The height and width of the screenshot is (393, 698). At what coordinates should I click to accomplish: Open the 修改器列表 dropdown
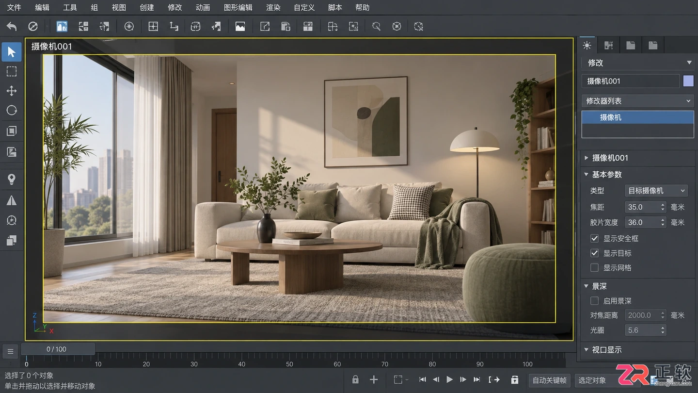(x=637, y=101)
